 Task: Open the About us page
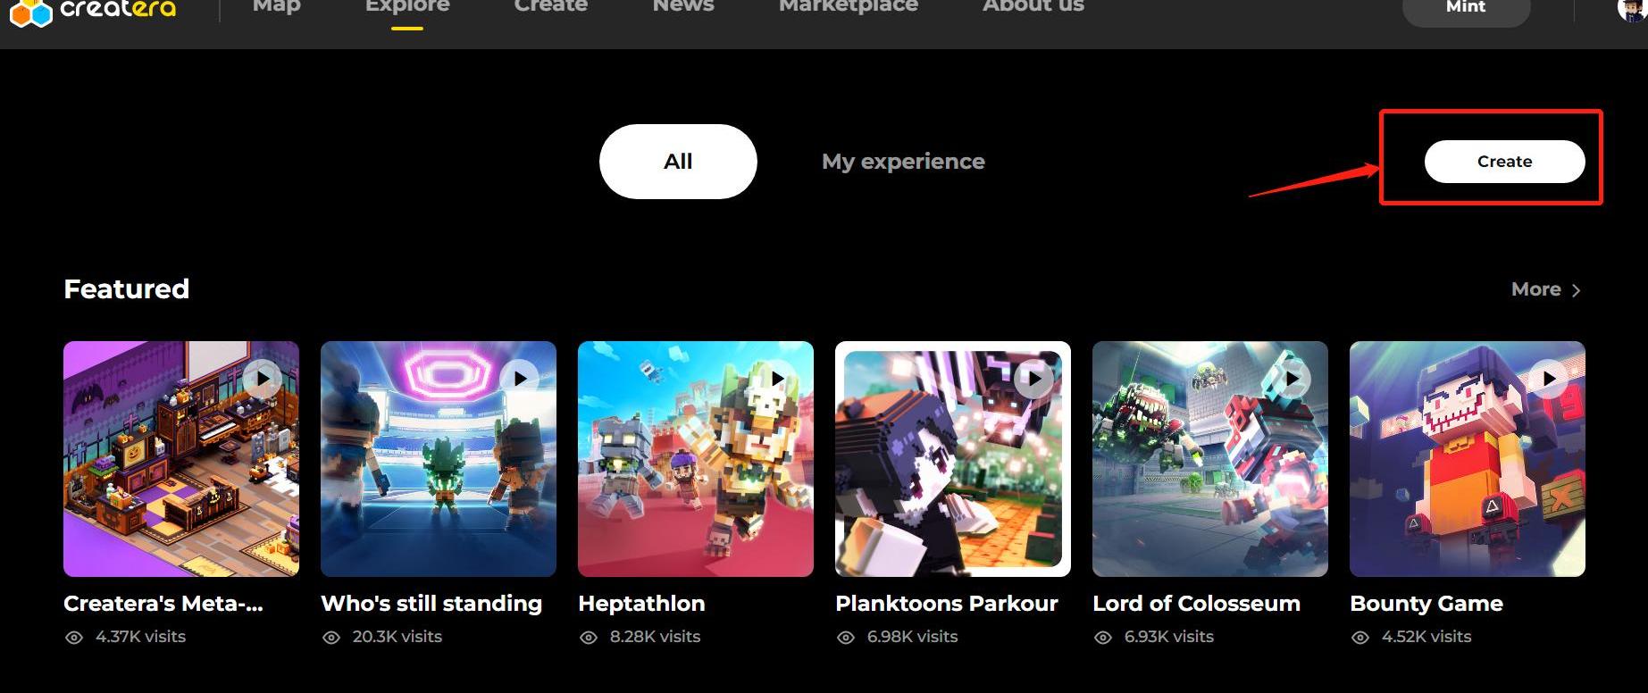pos(1033,6)
